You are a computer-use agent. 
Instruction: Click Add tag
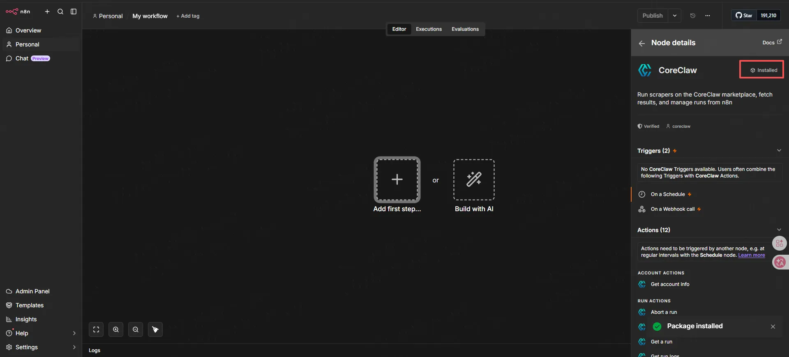coord(188,16)
